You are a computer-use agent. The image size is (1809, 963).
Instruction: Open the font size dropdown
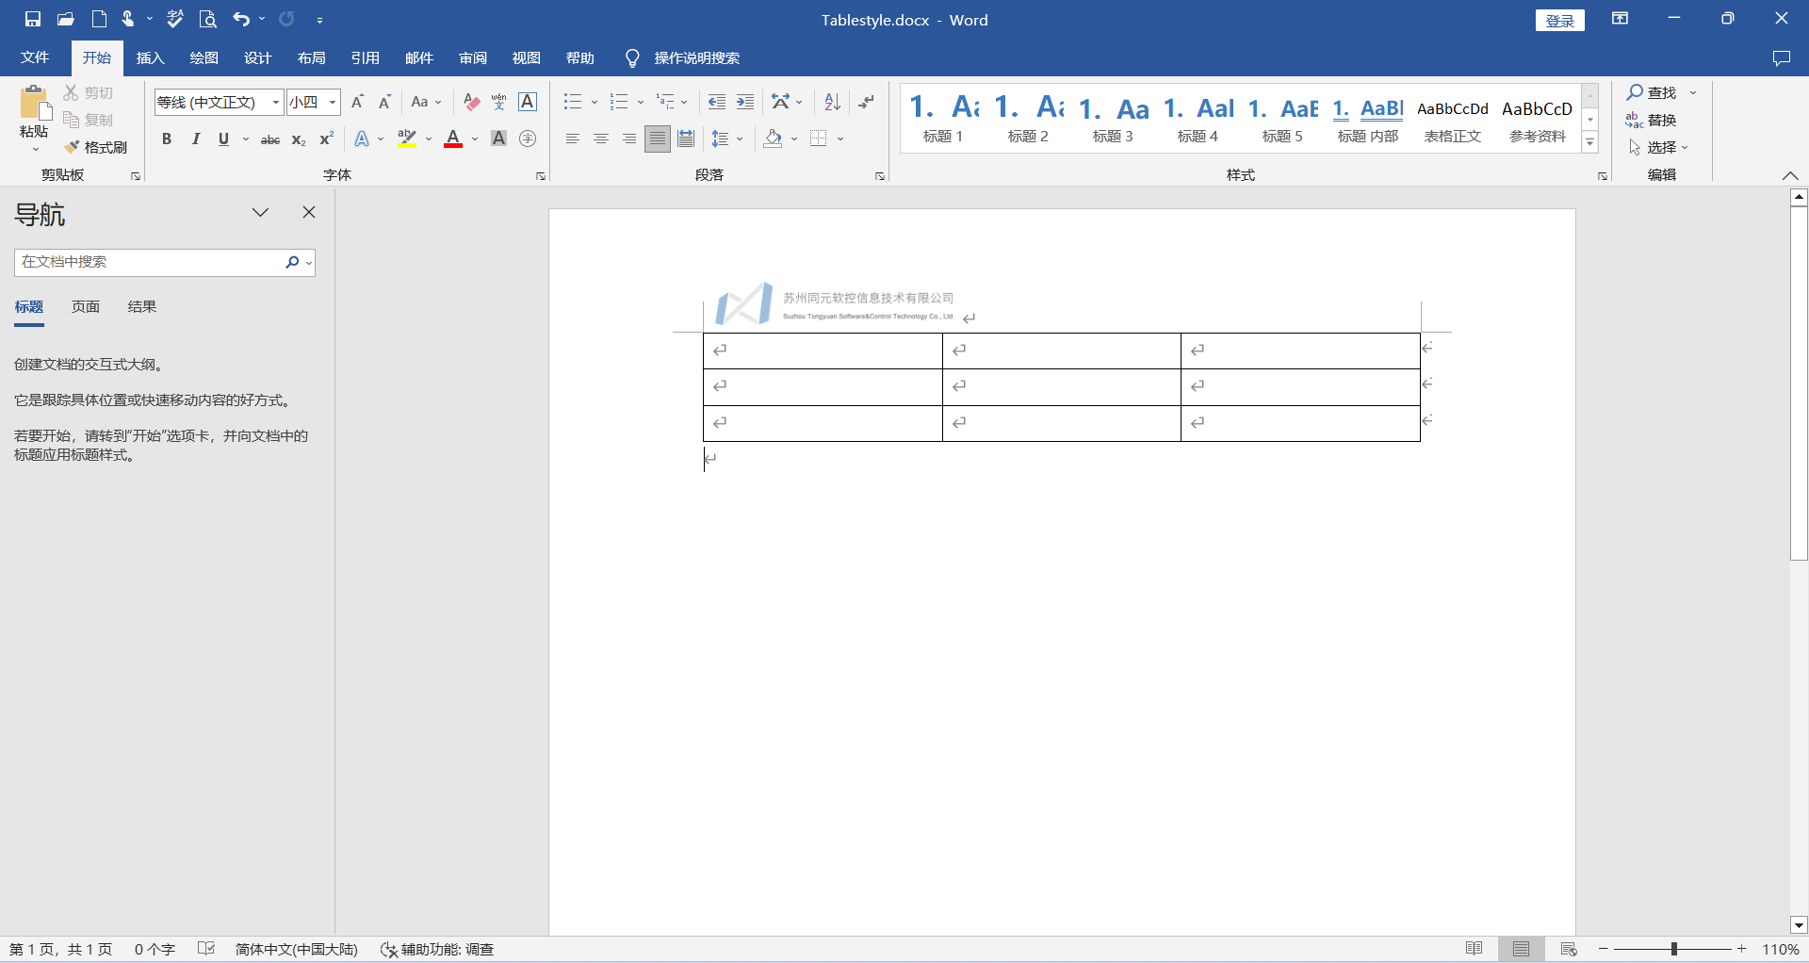(333, 102)
